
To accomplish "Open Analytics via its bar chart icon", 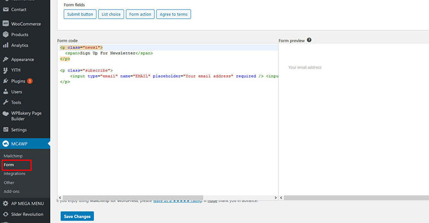I will pos(6,45).
